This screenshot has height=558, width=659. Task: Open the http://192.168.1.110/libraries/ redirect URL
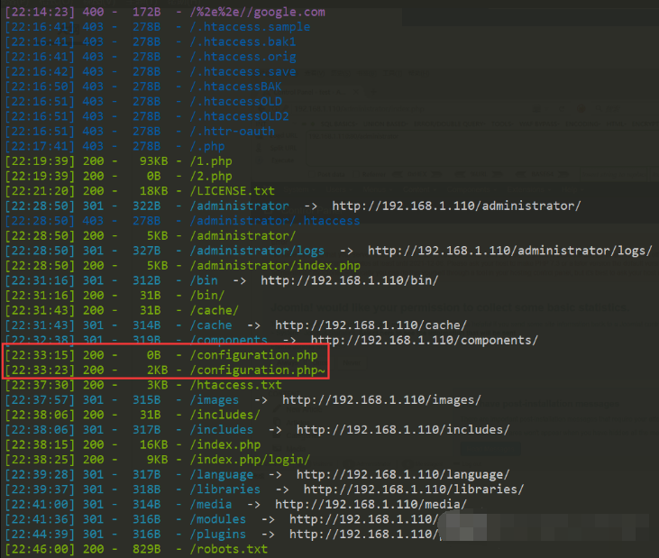(414, 489)
